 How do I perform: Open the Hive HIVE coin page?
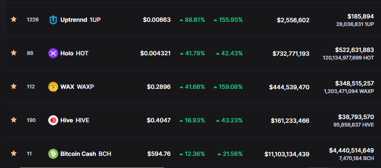tap(75, 120)
